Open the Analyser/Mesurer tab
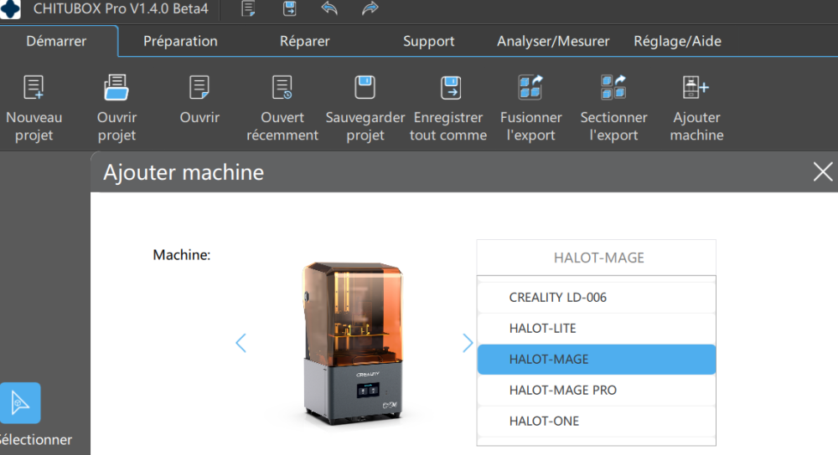Image resolution: width=838 pixels, height=455 pixels. point(553,41)
